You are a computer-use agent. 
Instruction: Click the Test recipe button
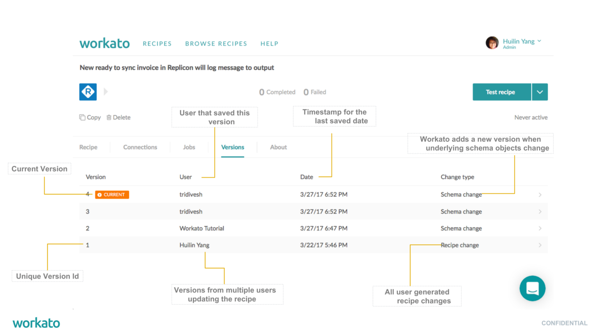click(502, 92)
